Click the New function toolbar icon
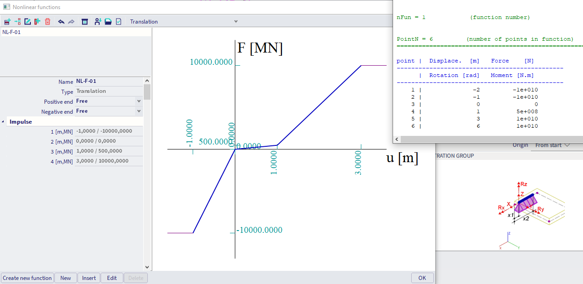This screenshot has width=583, height=284. [7, 22]
